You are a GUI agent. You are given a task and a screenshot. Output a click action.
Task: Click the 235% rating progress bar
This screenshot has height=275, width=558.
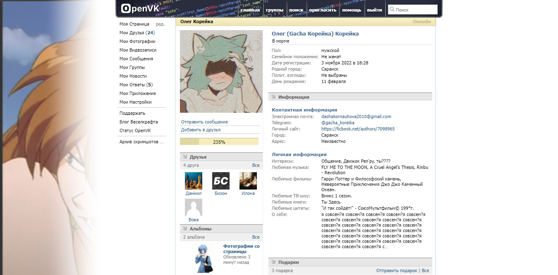pos(219,142)
